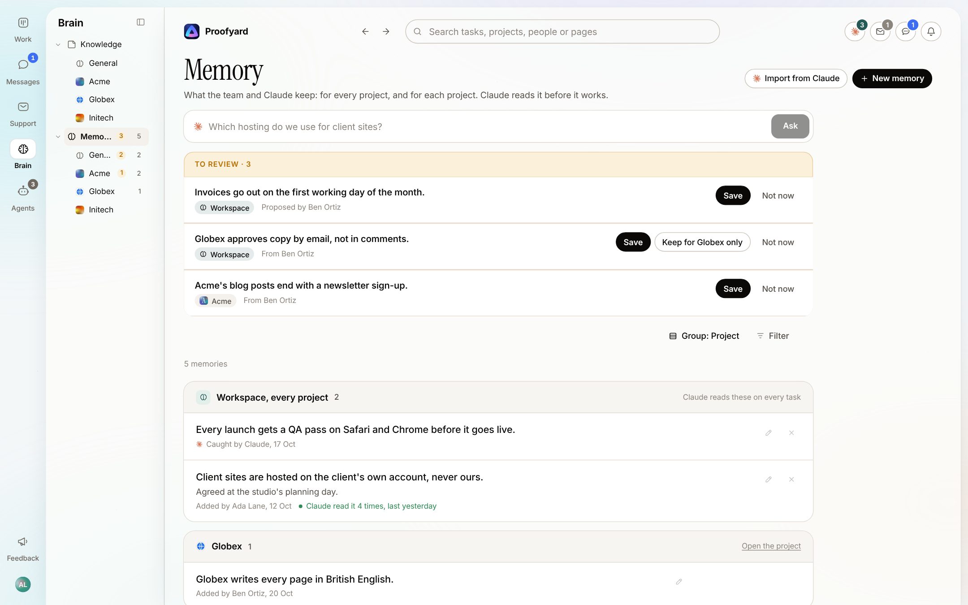Focus the search tasks, projects field
The image size is (968, 605).
[562, 31]
